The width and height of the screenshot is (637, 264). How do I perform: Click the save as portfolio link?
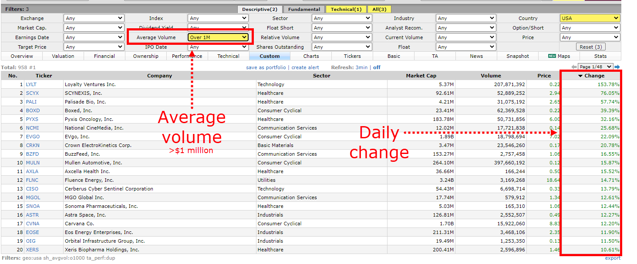click(266, 67)
